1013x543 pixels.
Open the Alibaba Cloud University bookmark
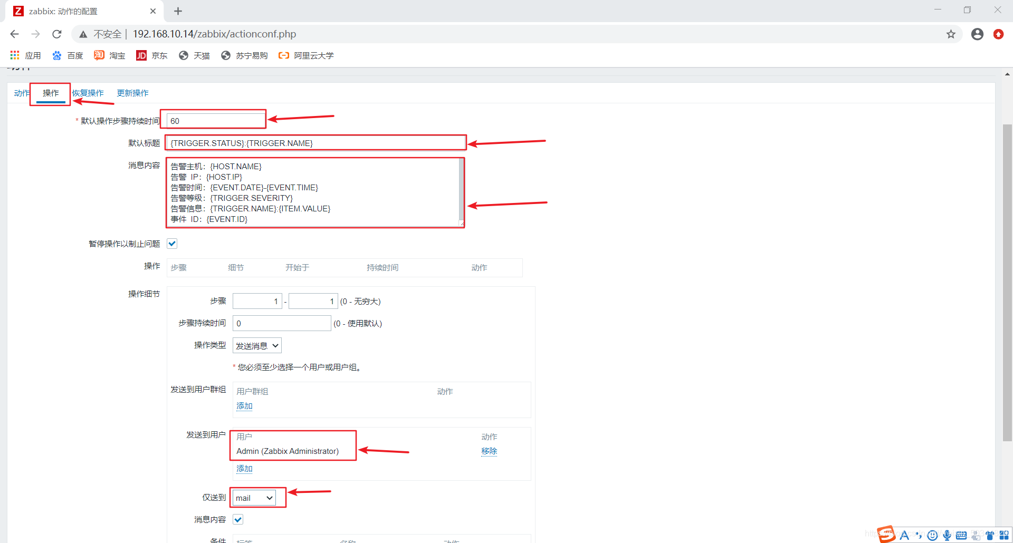306,55
